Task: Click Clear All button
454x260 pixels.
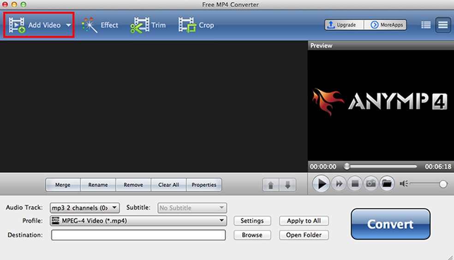Action: click(x=168, y=185)
